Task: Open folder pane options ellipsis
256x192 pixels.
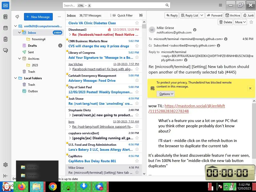Action: point(59,17)
